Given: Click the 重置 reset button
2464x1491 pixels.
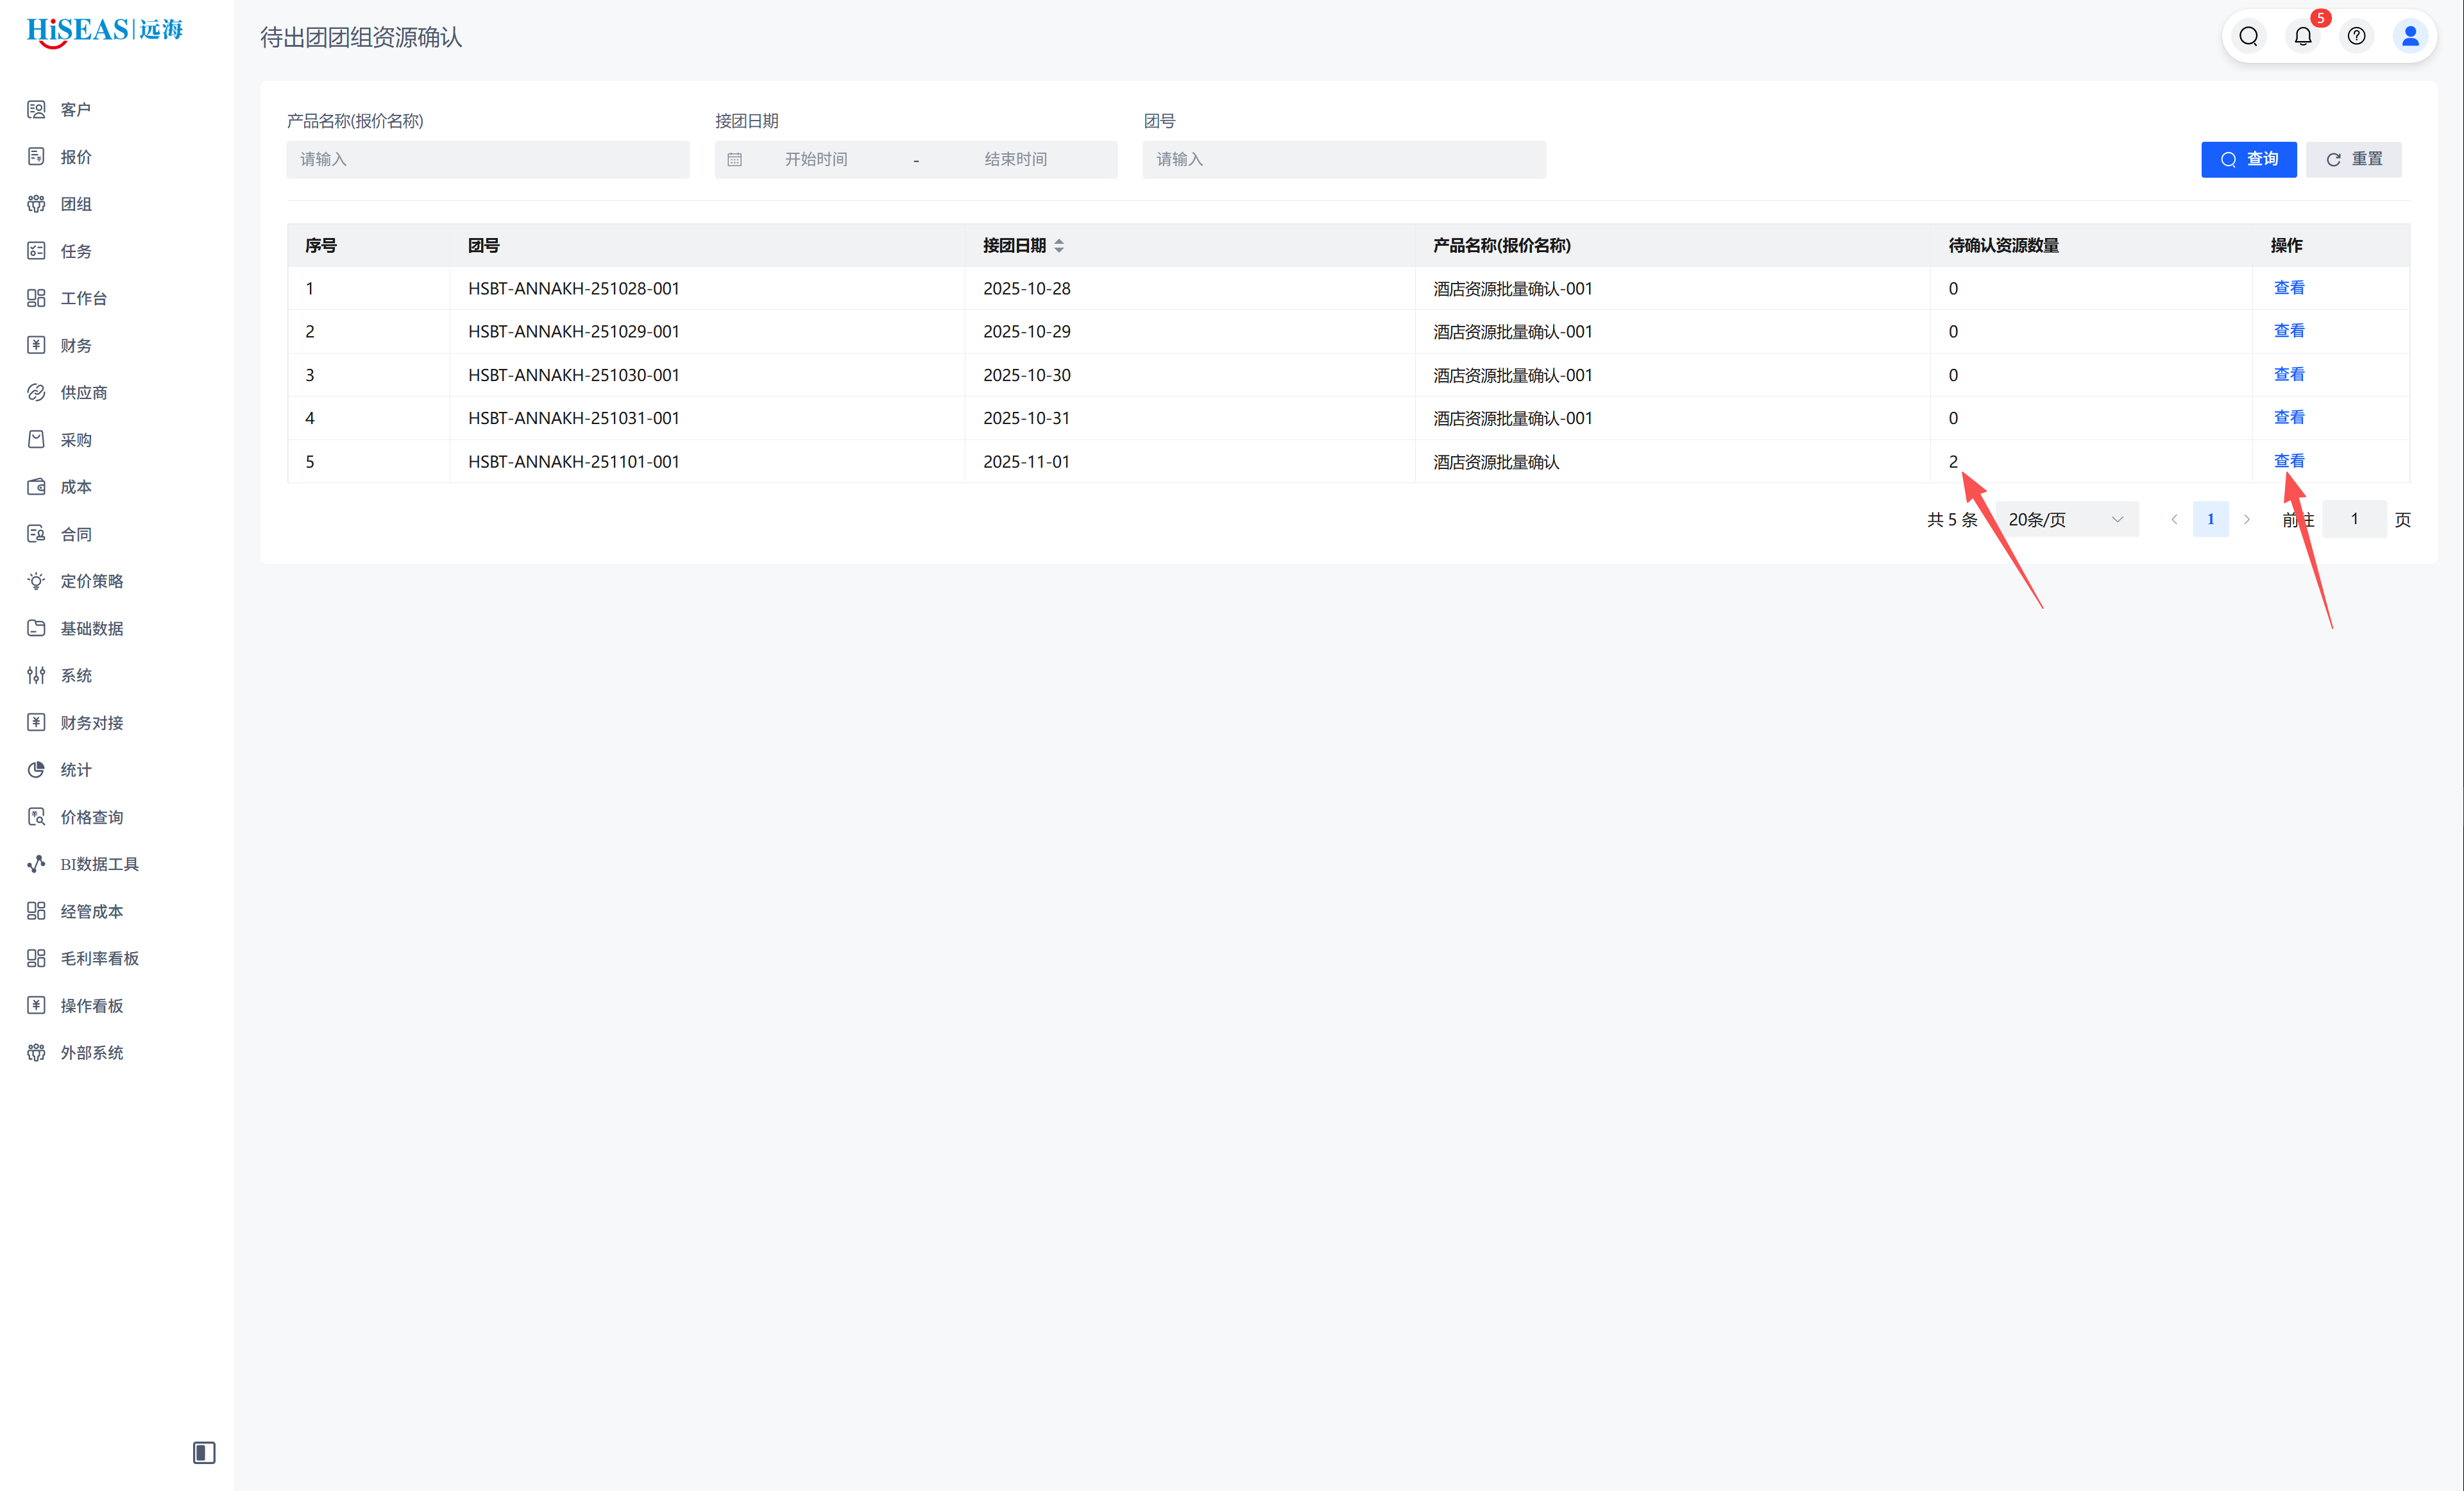Looking at the screenshot, I should pos(2353,160).
